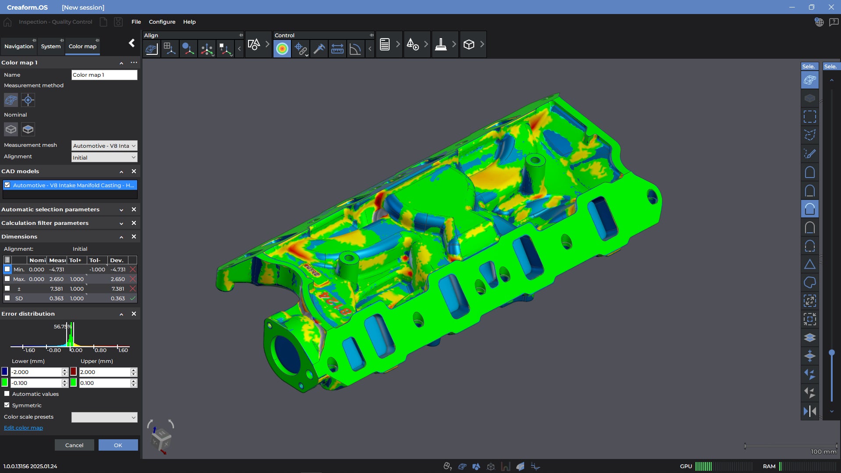Click the grow selection icon with outward arrows
This screenshot has height=473, width=841.
[x=810, y=301]
